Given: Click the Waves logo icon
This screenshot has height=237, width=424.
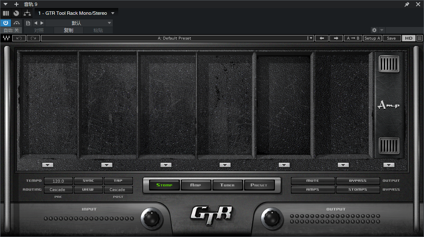Looking at the screenshot, I should click(6, 38).
